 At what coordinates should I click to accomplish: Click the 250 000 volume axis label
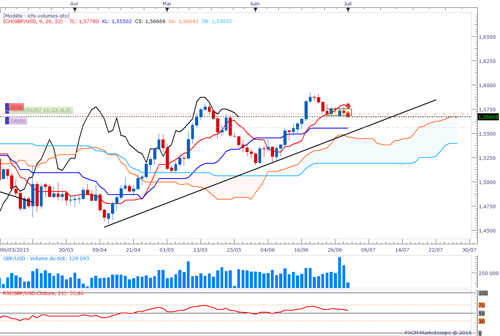coord(489,273)
